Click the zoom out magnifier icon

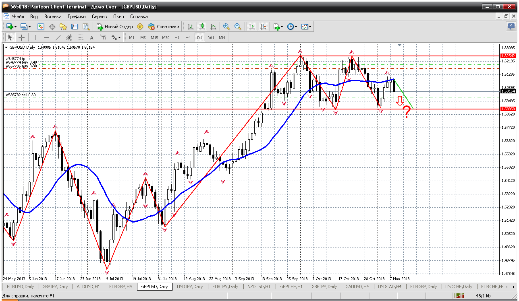[x=238, y=27]
